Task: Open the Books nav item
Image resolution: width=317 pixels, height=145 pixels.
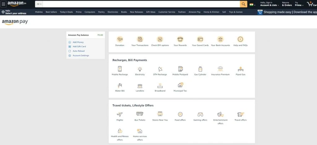Action: pyautogui.click(x=124, y=12)
